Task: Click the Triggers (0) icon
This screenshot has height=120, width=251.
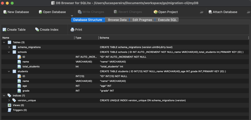Action: tap(9, 110)
